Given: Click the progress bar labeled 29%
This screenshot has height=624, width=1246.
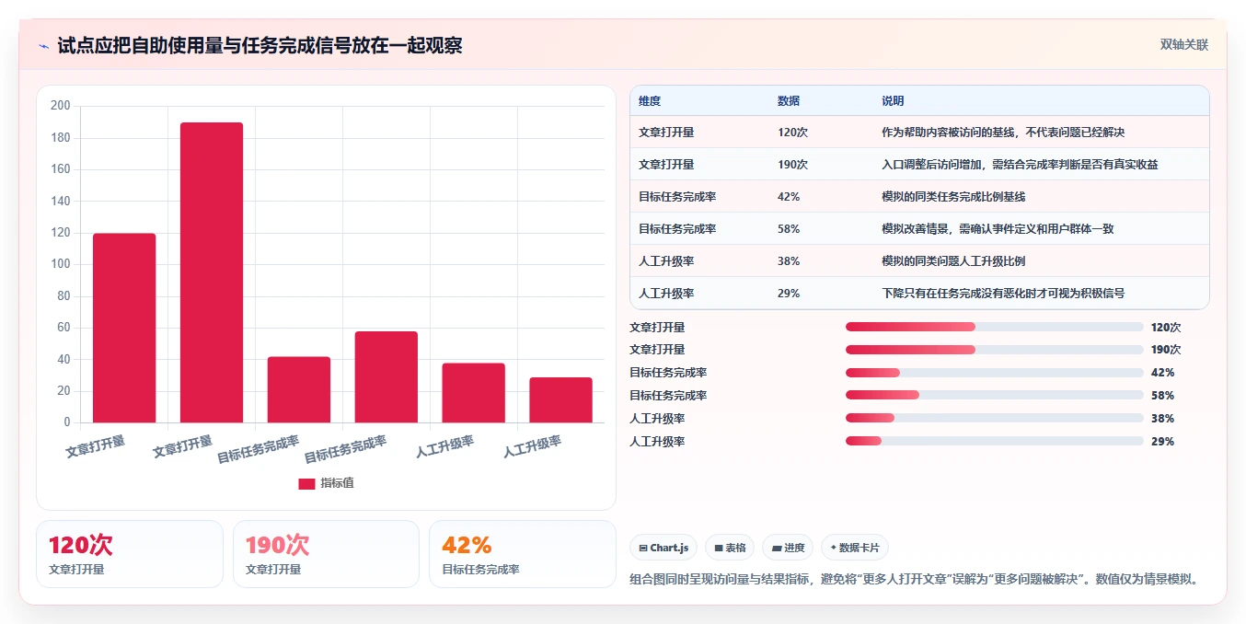Looking at the screenshot, I should 994,442.
